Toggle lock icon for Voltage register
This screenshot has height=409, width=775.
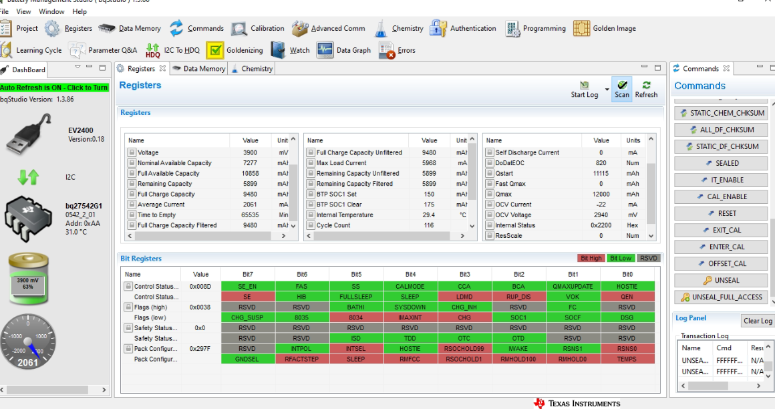132,152
